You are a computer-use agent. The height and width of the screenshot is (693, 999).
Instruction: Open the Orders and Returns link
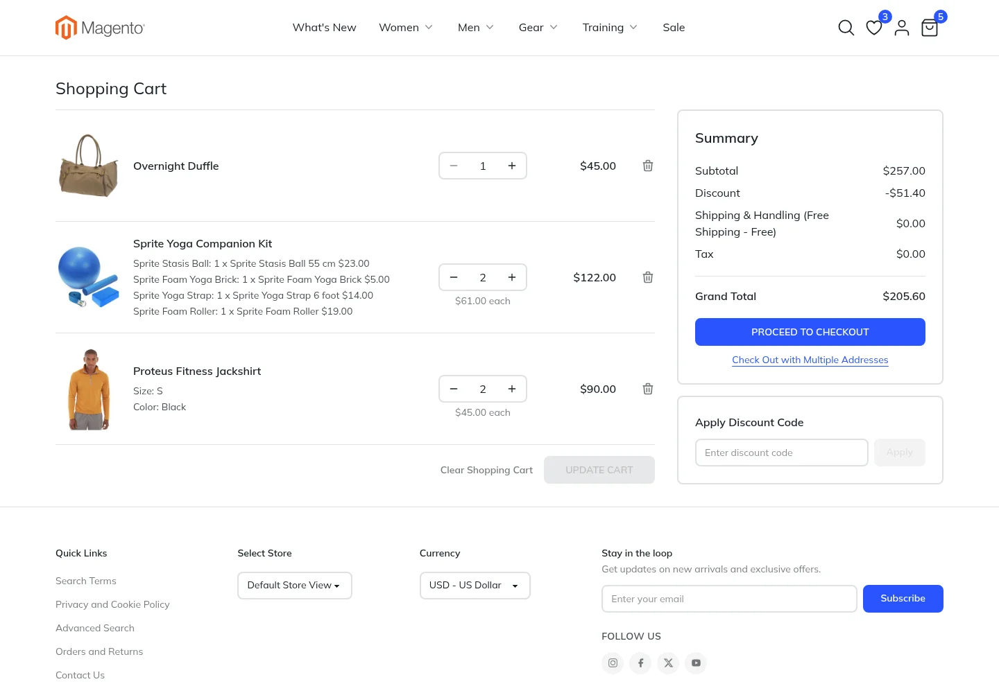(99, 651)
